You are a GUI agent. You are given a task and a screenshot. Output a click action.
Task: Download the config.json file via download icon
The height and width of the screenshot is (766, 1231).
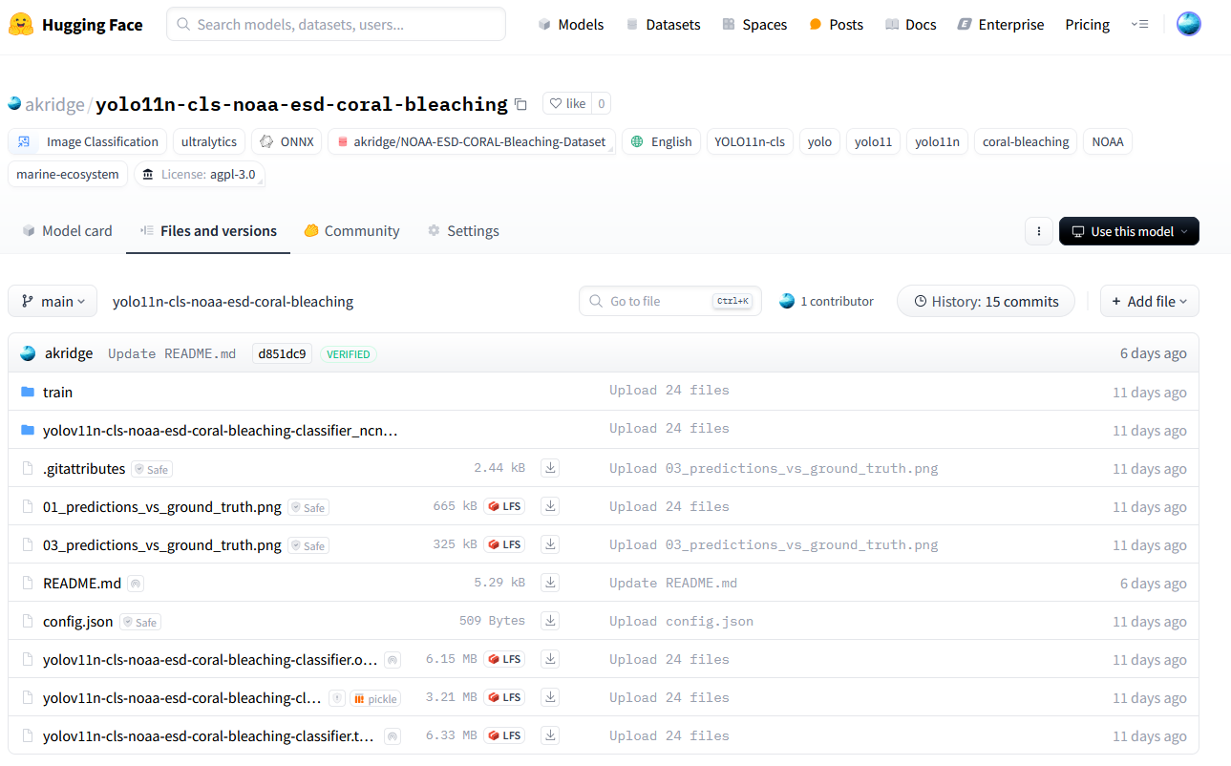pos(550,621)
